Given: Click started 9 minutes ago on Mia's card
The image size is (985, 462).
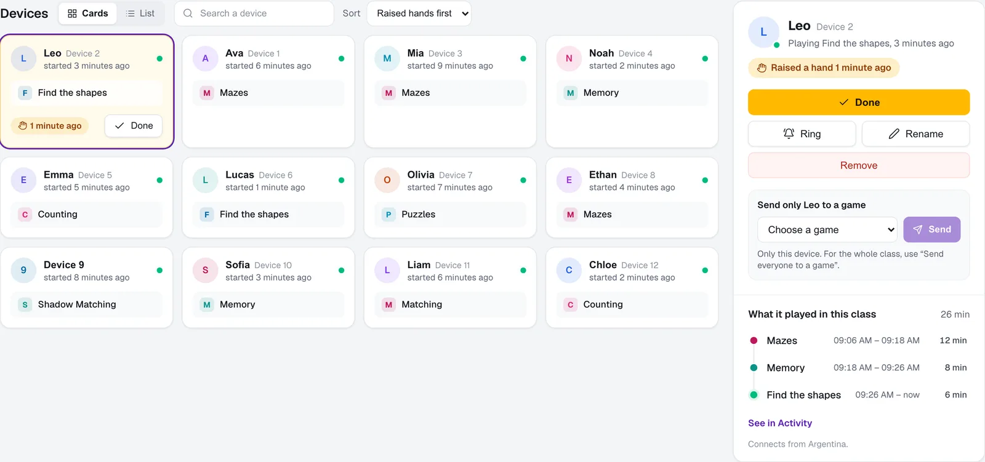Looking at the screenshot, I should pos(450,66).
